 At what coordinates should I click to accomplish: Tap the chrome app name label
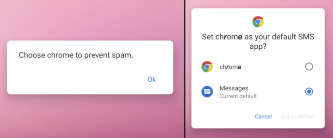(x=231, y=67)
